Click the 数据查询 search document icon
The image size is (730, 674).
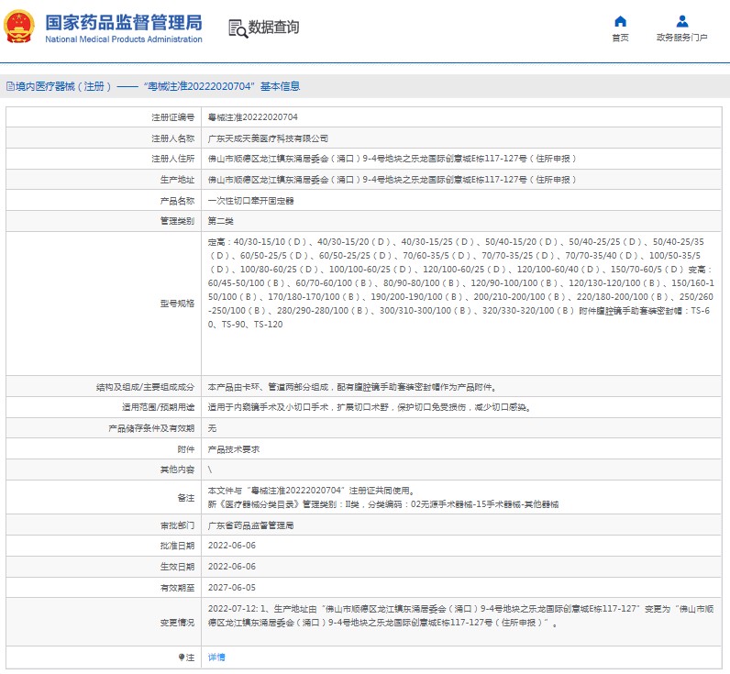pos(238,28)
